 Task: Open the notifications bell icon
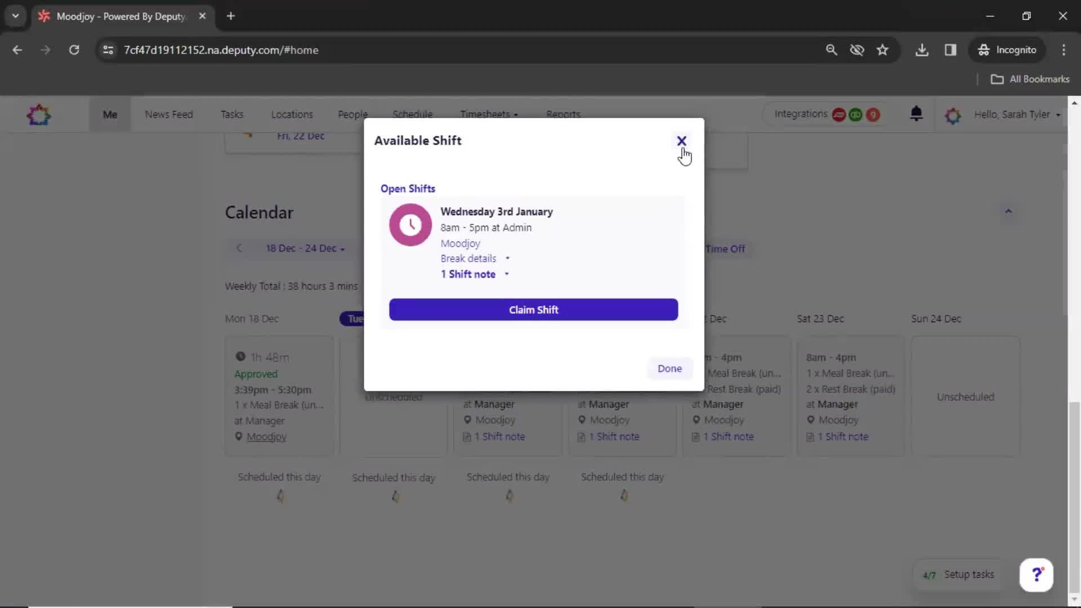pyautogui.click(x=915, y=114)
